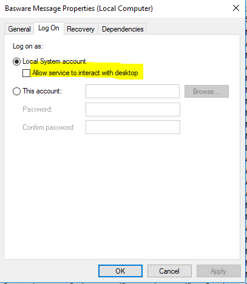Choose the This account radio option

(x=16, y=91)
